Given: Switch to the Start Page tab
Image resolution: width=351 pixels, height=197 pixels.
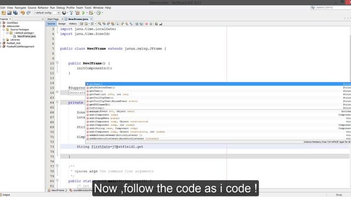Looking at the screenshot, I should click(x=53, y=19).
